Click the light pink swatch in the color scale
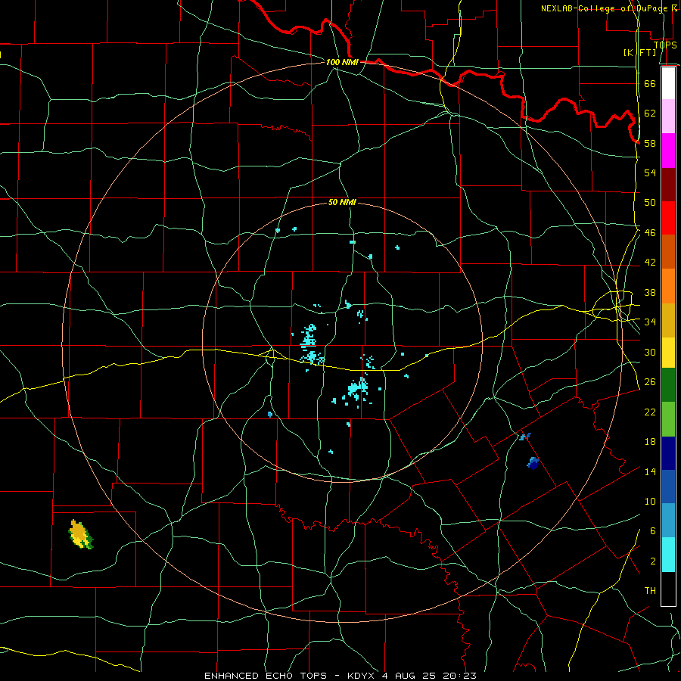Viewport: 681px width, 681px height. [x=668, y=116]
